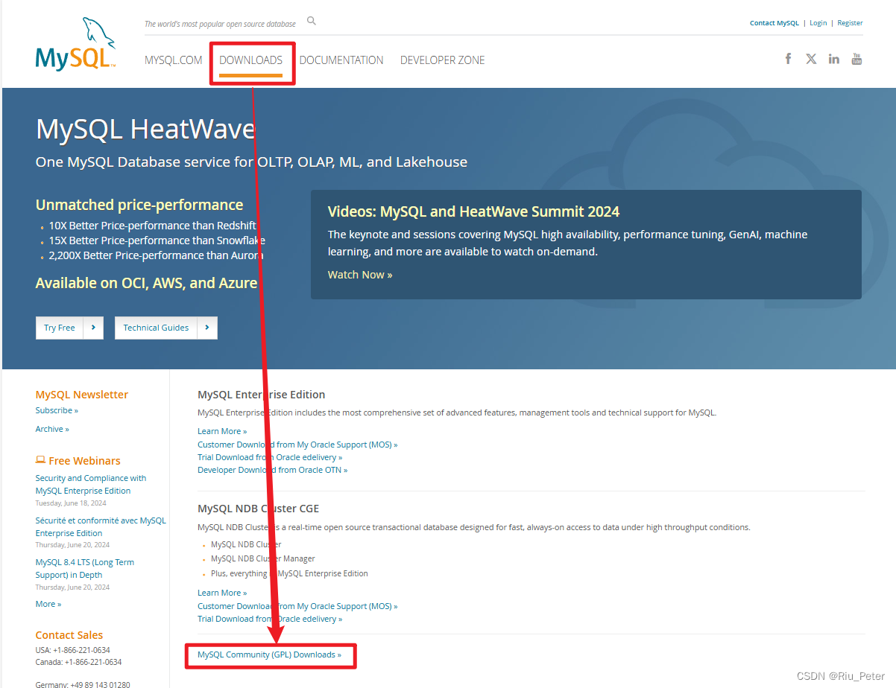Open MySQL Facebook page icon
Viewport: 896px width, 688px height.
click(788, 59)
